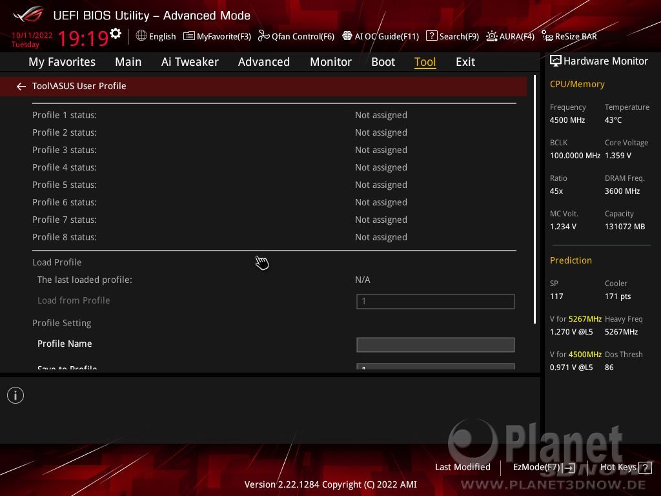Click Profile 1 status row
This screenshot has height=496, width=661.
click(274, 115)
